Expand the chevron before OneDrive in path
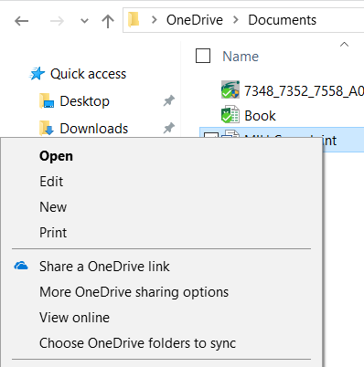The height and width of the screenshot is (367, 364). coord(155,20)
